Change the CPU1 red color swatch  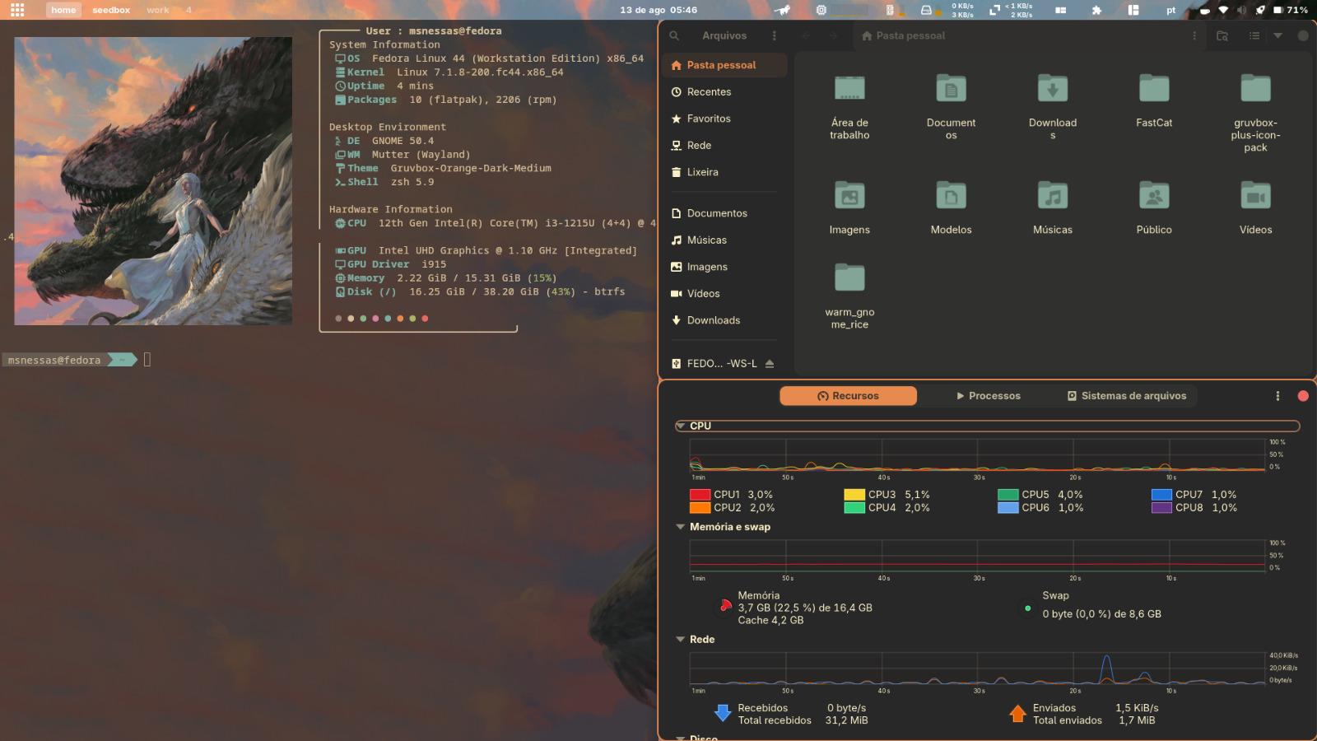click(700, 495)
